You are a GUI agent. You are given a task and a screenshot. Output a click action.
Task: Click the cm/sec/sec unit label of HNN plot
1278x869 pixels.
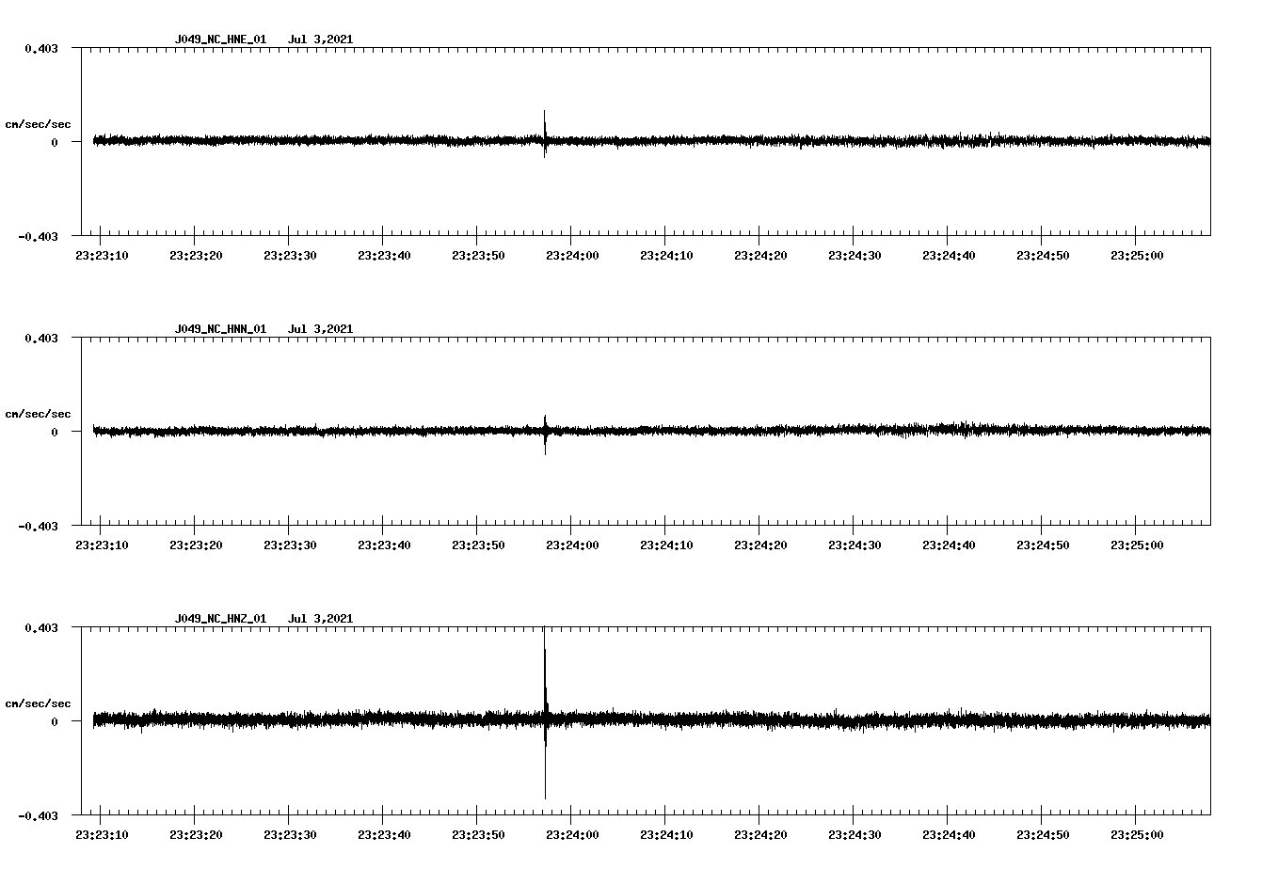pyautogui.click(x=38, y=414)
